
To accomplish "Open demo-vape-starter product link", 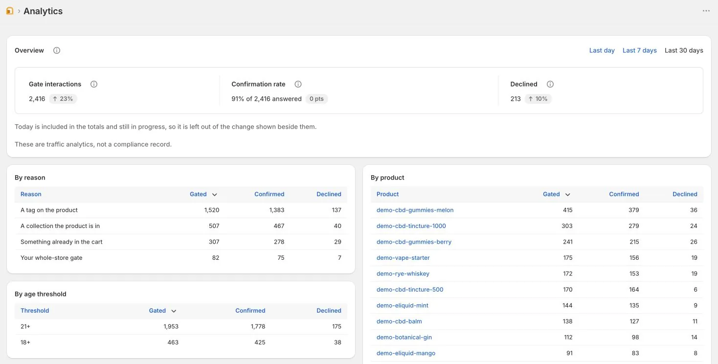I will coord(403,258).
